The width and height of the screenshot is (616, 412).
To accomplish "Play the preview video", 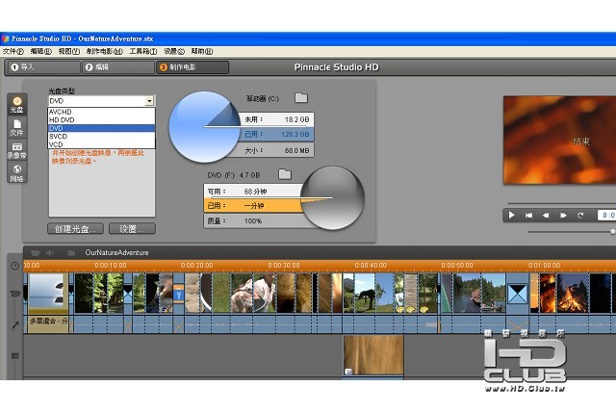I will coord(511,216).
